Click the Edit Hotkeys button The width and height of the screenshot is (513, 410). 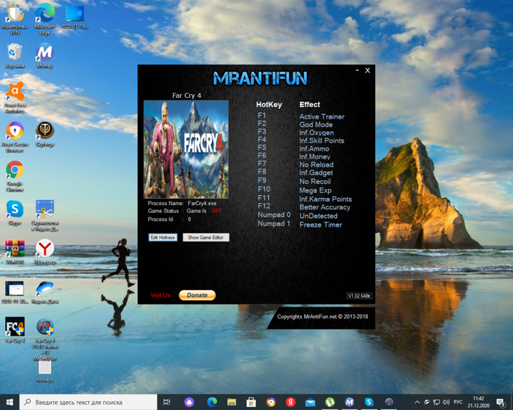[x=163, y=238]
